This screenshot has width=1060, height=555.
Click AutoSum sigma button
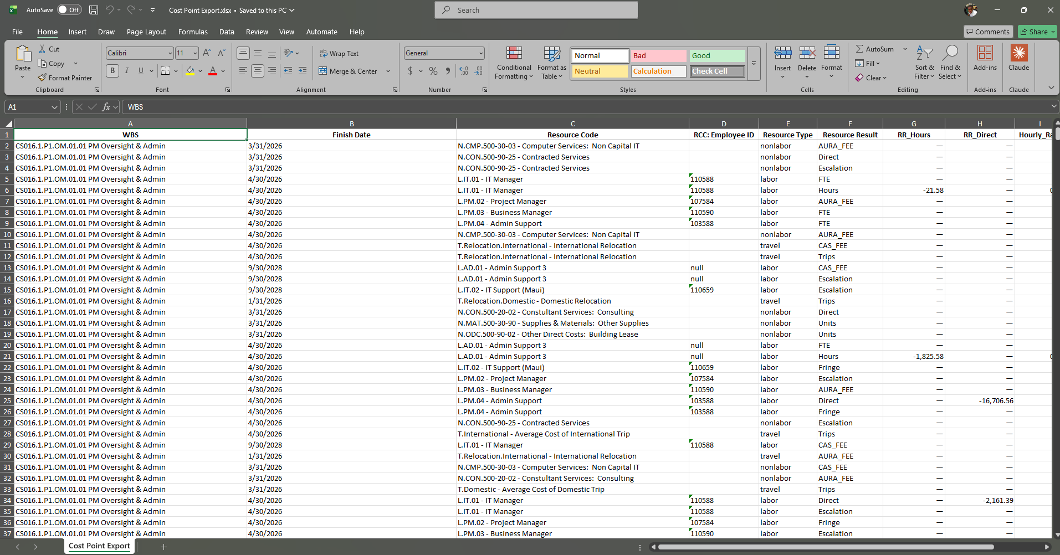tap(874, 49)
